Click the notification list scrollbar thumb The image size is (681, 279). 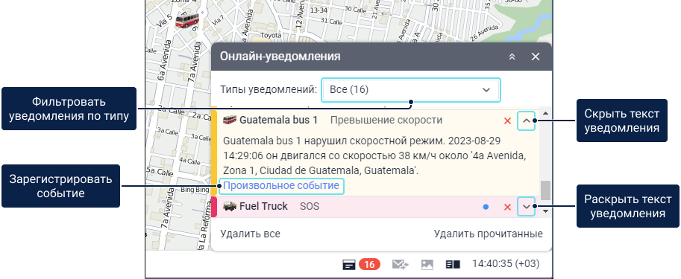[546, 189]
